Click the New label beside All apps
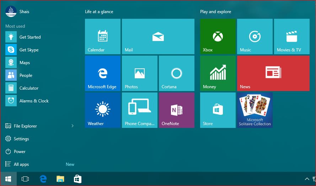The image size is (316, 186). tap(70, 164)
